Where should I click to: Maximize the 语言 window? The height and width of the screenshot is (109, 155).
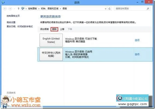tap(142, 2)
